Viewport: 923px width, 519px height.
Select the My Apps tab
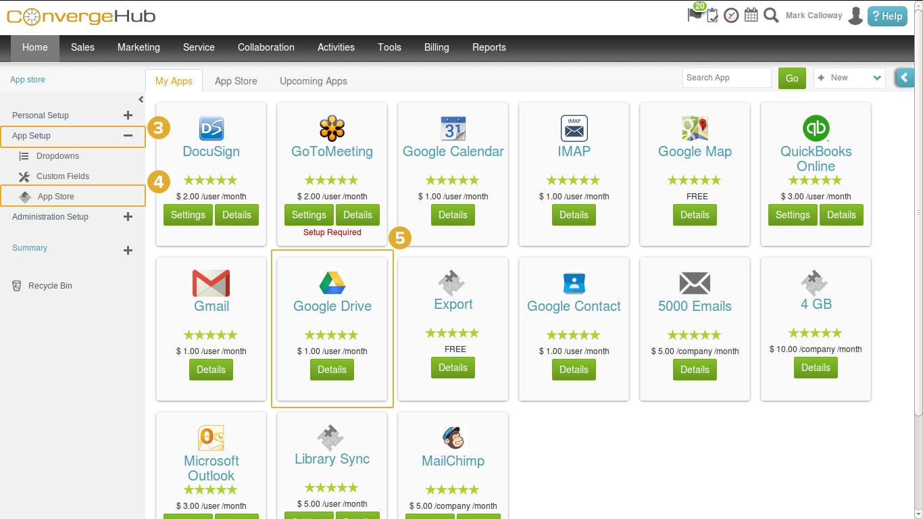pos(174,81)
